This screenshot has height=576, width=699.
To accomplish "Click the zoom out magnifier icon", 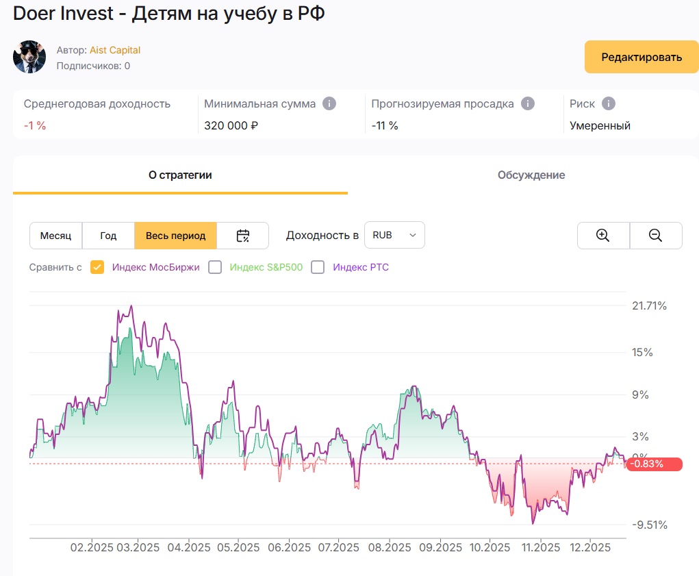I will pos(655,236).
